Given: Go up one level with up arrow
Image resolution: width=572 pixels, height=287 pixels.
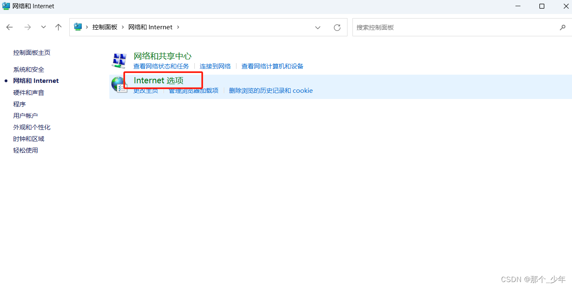Looking at the screenshot, I should tap(58, 27).
